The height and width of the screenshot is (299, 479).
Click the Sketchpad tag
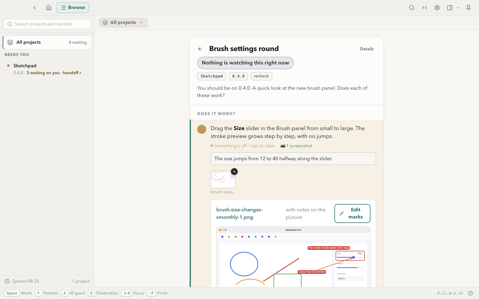coord(212,76)
